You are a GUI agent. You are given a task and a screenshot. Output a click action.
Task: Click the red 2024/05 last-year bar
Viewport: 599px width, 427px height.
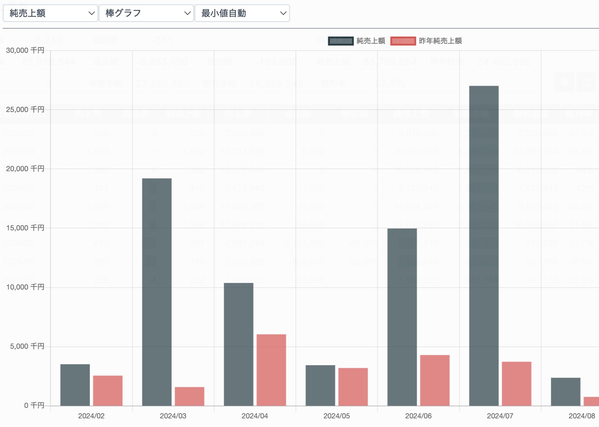point(353,387)
